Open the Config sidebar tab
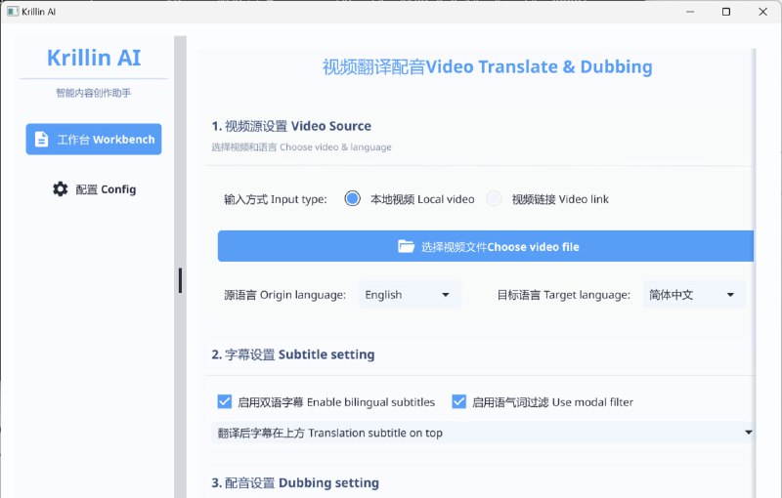The height and width of the screenshot is (498, 782). pos(94,188)
